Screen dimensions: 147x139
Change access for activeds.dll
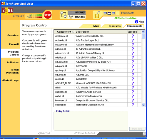pos(133,40)
